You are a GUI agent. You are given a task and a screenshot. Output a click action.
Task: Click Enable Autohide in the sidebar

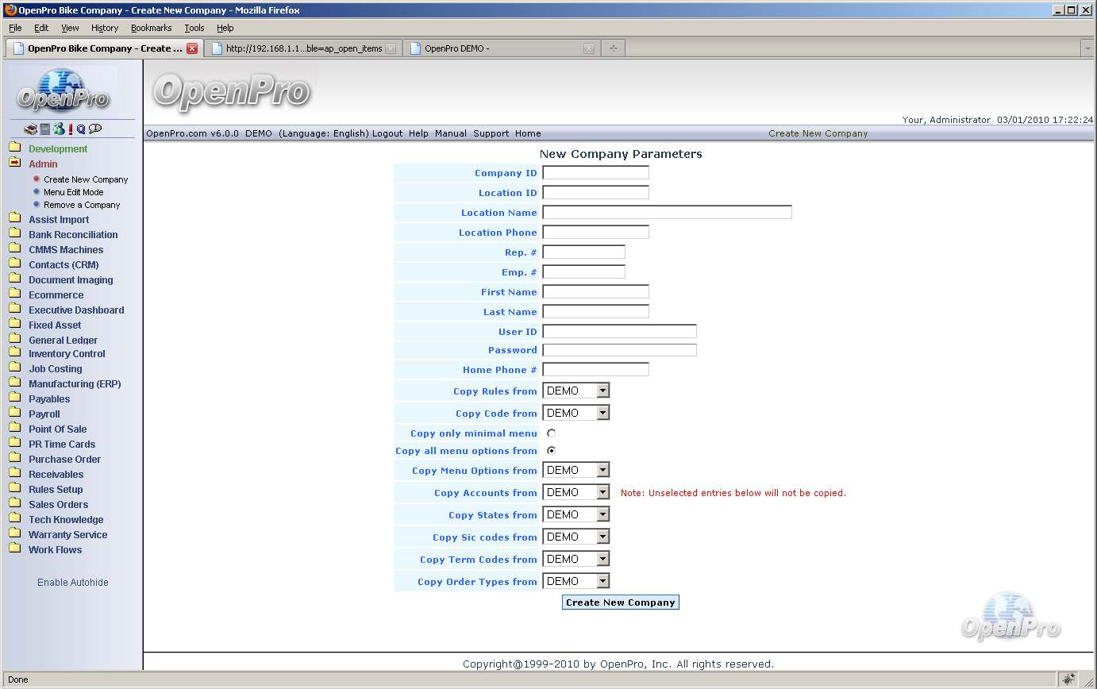coord(73,583)
